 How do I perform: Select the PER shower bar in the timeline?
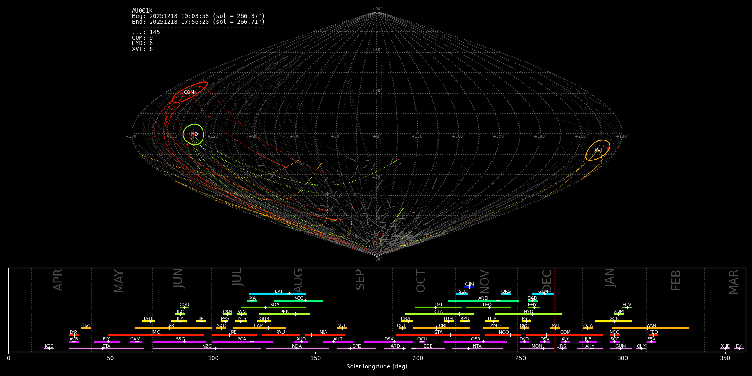coord(285,314)
